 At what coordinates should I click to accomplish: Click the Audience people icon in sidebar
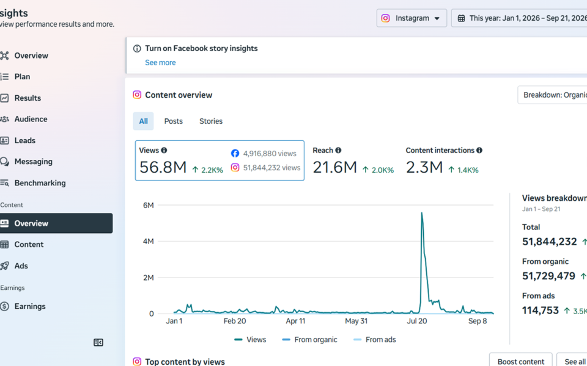[x=4, y=119]
